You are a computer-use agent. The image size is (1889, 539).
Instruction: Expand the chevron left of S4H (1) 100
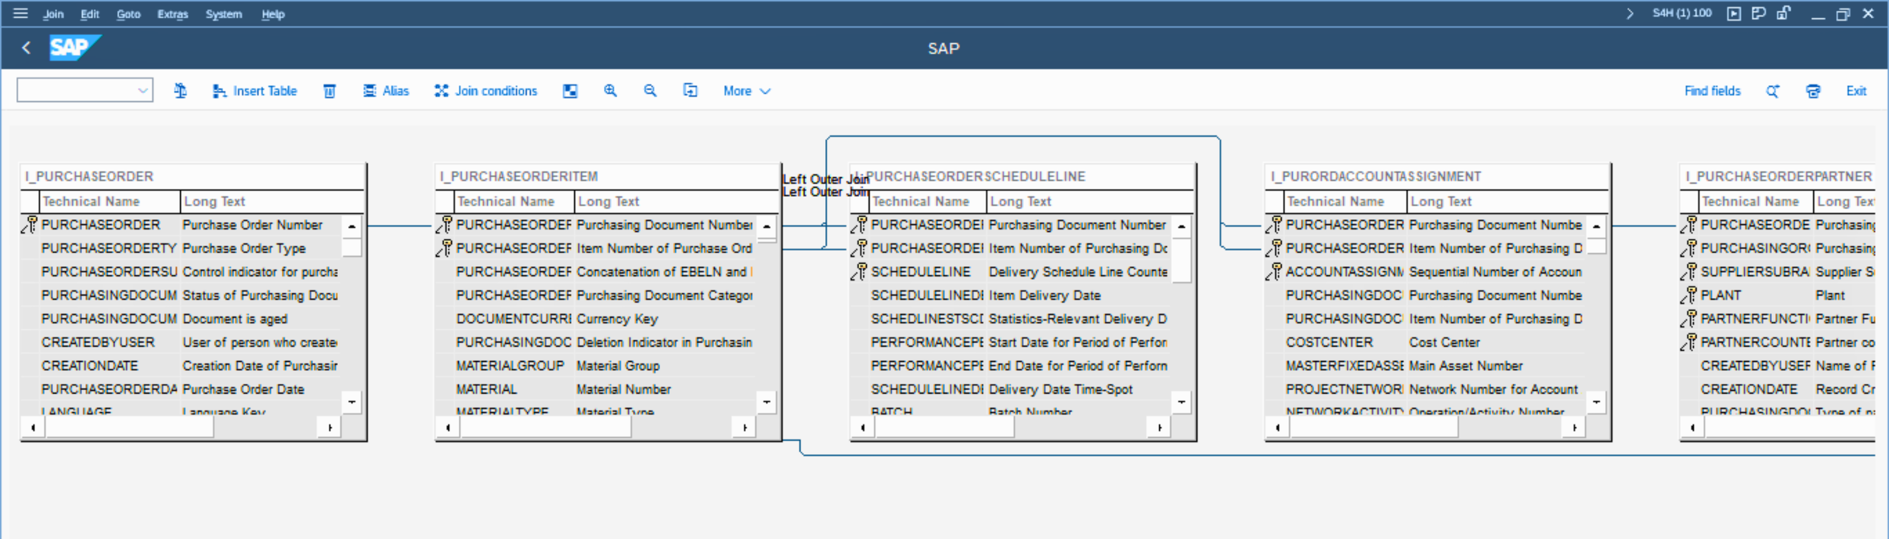tap(1629, 13)
